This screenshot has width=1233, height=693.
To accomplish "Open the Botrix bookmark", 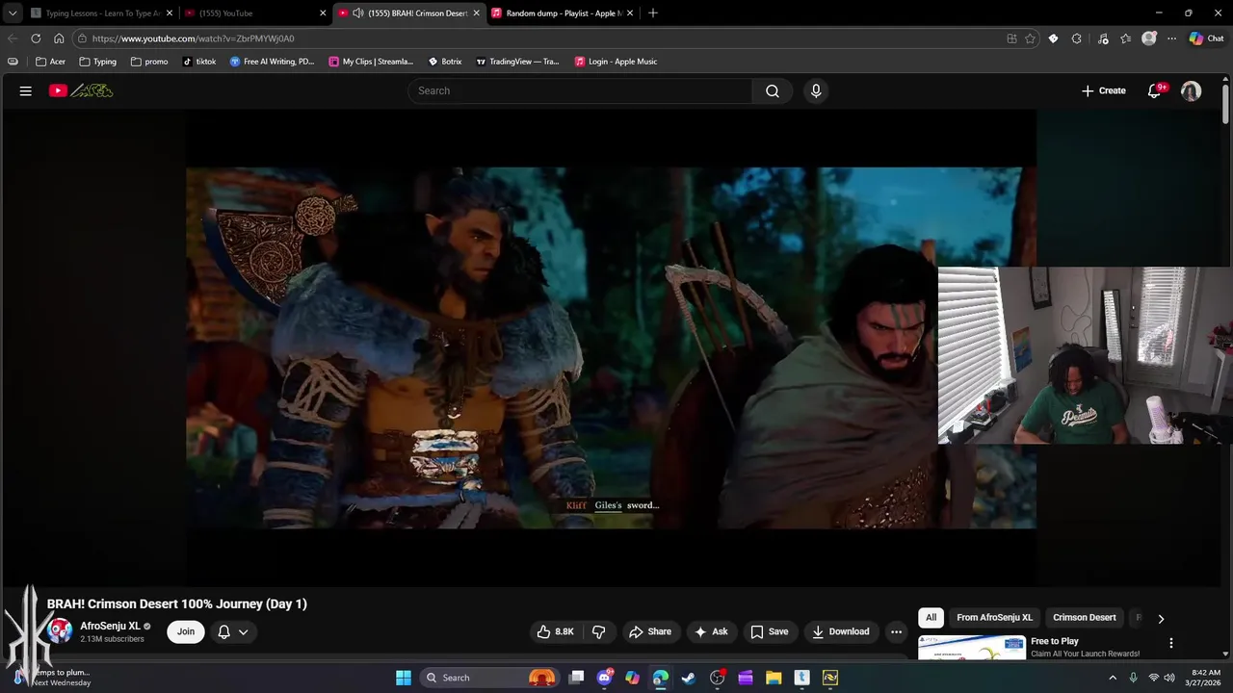I will click(445, 62).
